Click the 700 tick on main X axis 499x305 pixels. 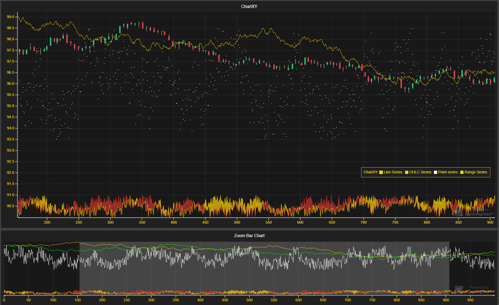coord(363,222)
